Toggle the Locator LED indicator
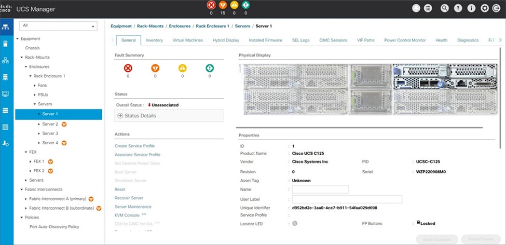This screenshot has height=245, width=506. pos(295,223)
